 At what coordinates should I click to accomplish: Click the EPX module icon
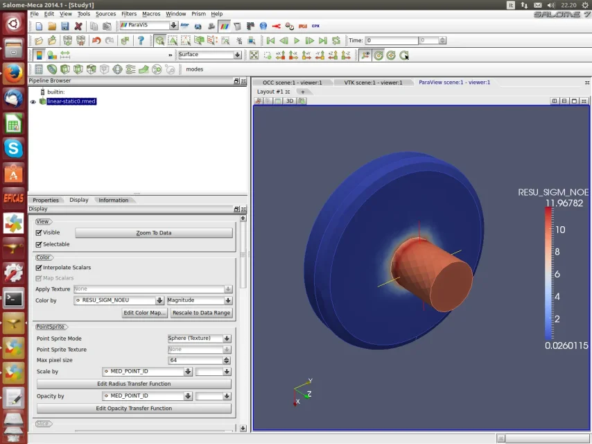315,26
